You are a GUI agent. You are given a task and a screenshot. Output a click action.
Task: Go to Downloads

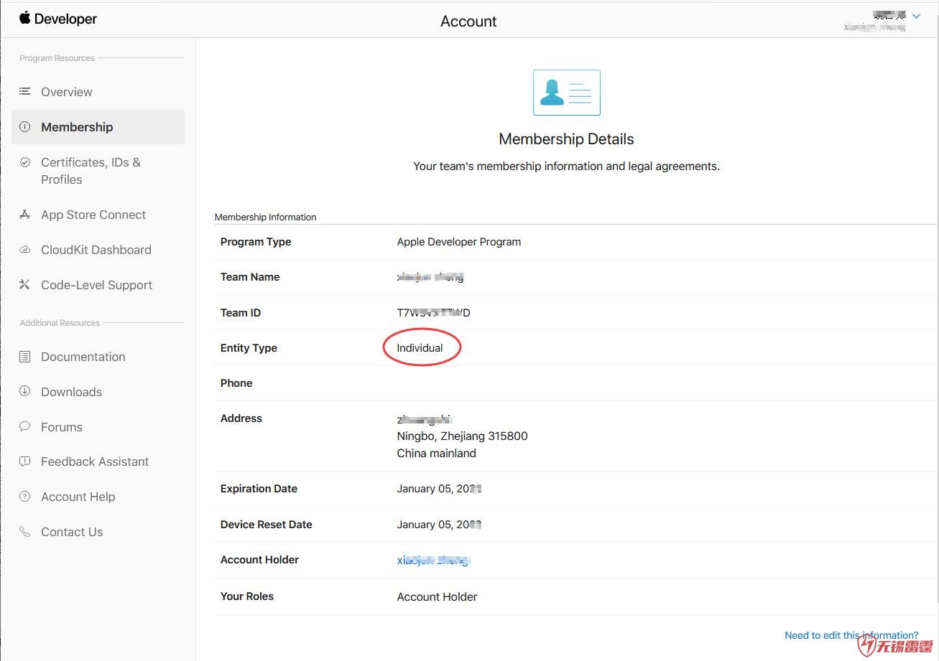(72, 392)
